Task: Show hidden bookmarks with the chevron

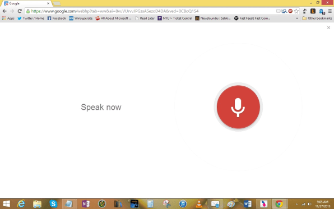Action: coord(297,18)
